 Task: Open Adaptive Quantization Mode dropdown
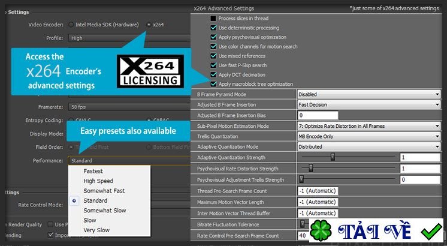pyautogui.click(x=369, y=146)
